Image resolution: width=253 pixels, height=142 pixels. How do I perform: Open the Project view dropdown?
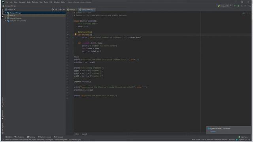10,9
